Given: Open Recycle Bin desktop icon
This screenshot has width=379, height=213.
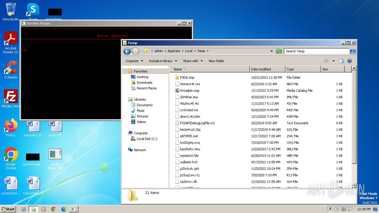Looking at the screenshot, I should click(11, 12).
